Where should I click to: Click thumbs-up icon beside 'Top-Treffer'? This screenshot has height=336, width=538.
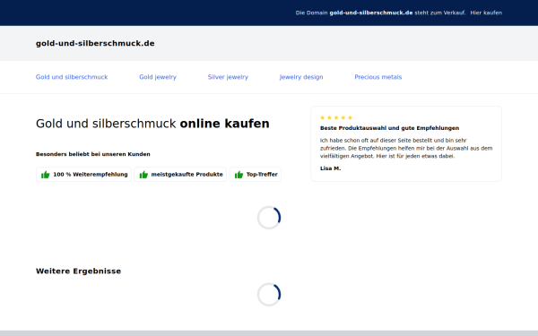point(239,175)
